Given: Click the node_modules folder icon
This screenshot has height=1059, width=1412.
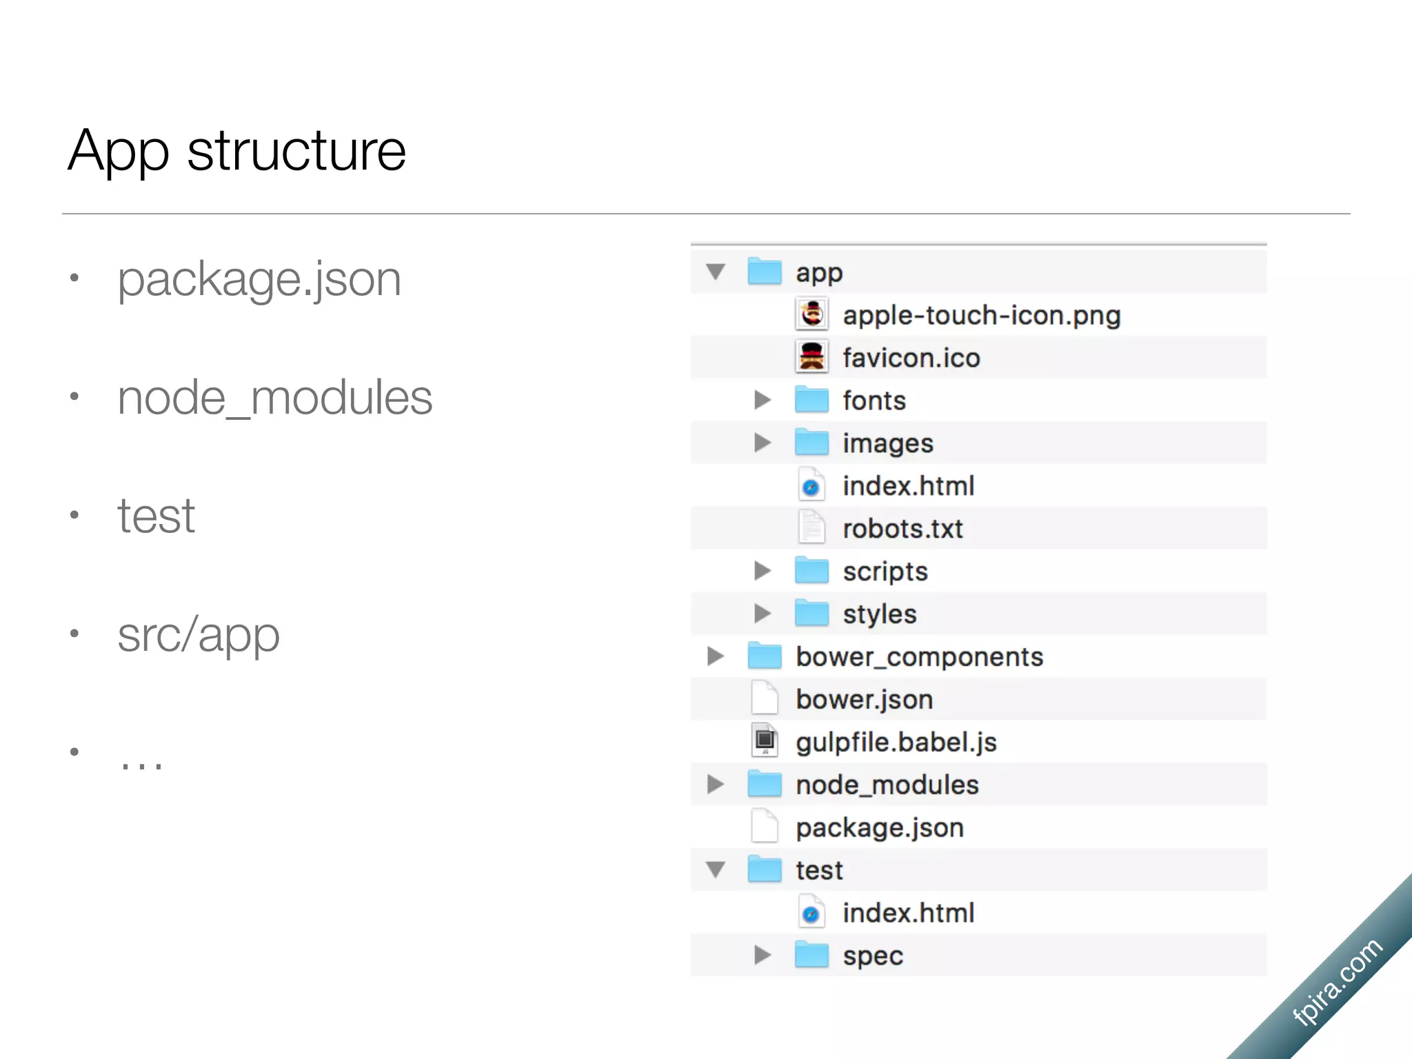Looking at the screenshot, I should [x=765, y=784].
